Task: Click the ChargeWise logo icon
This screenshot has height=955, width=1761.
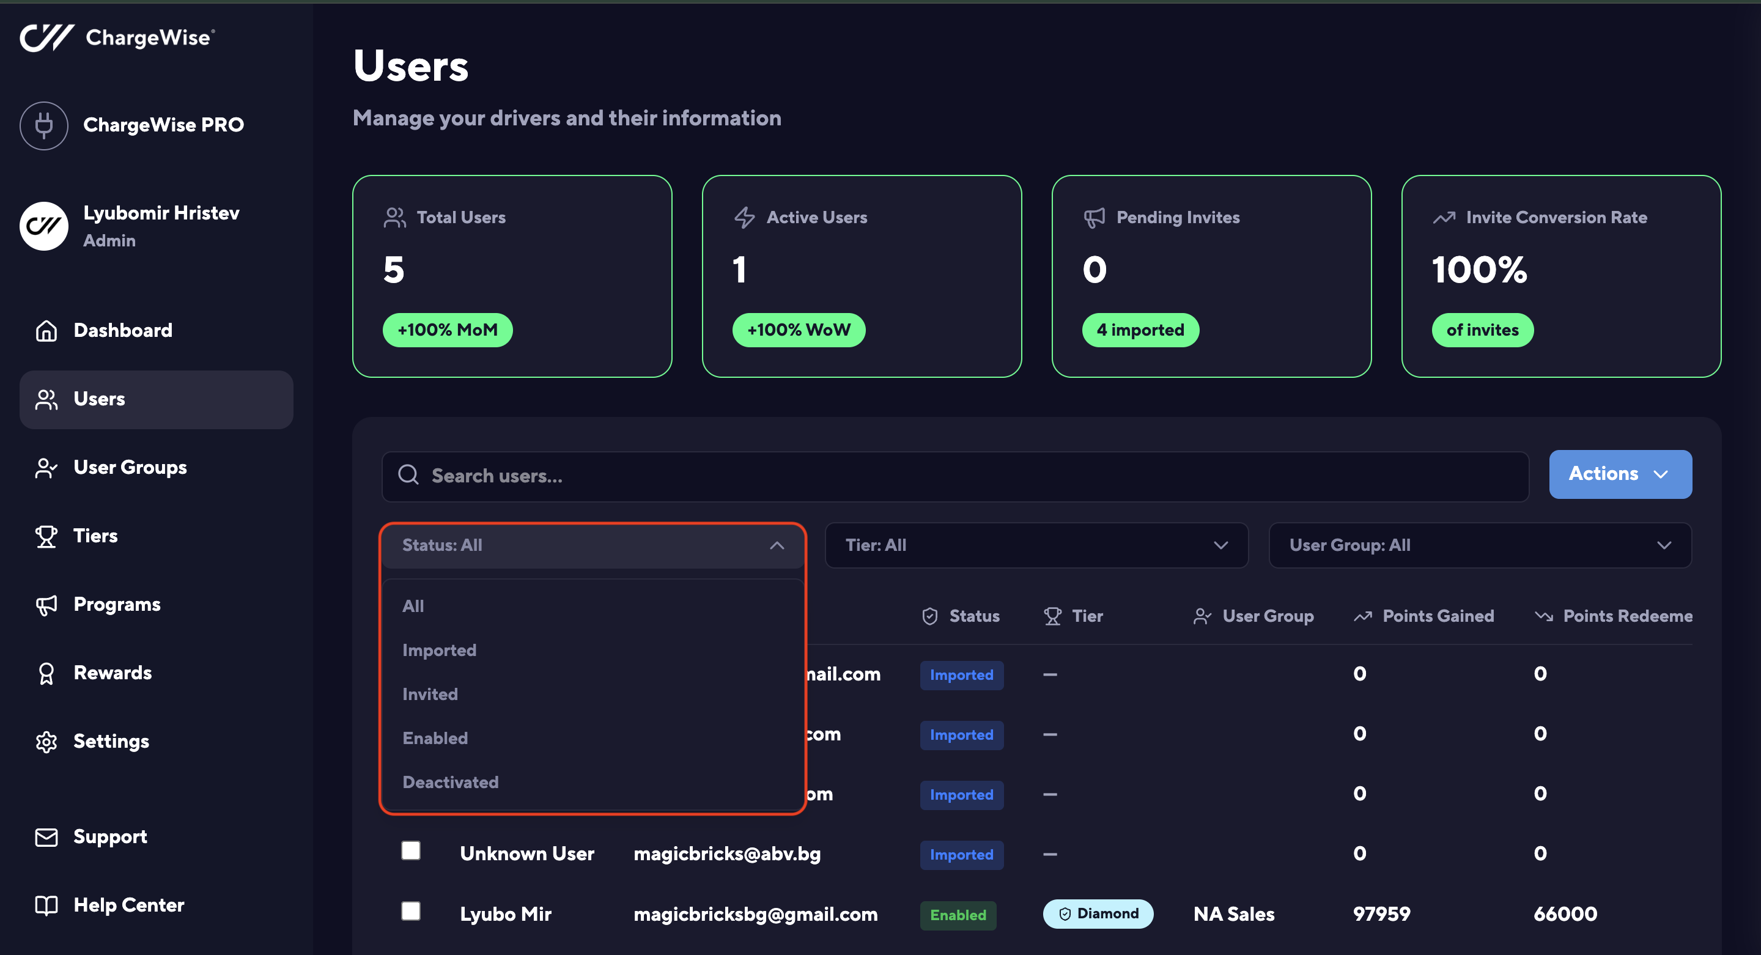Action: (x=46, y=37)
